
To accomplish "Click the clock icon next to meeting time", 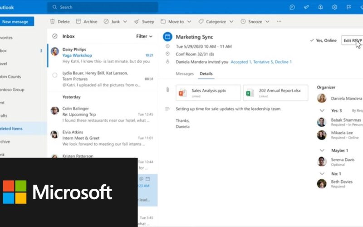I will tap(167, 46).
